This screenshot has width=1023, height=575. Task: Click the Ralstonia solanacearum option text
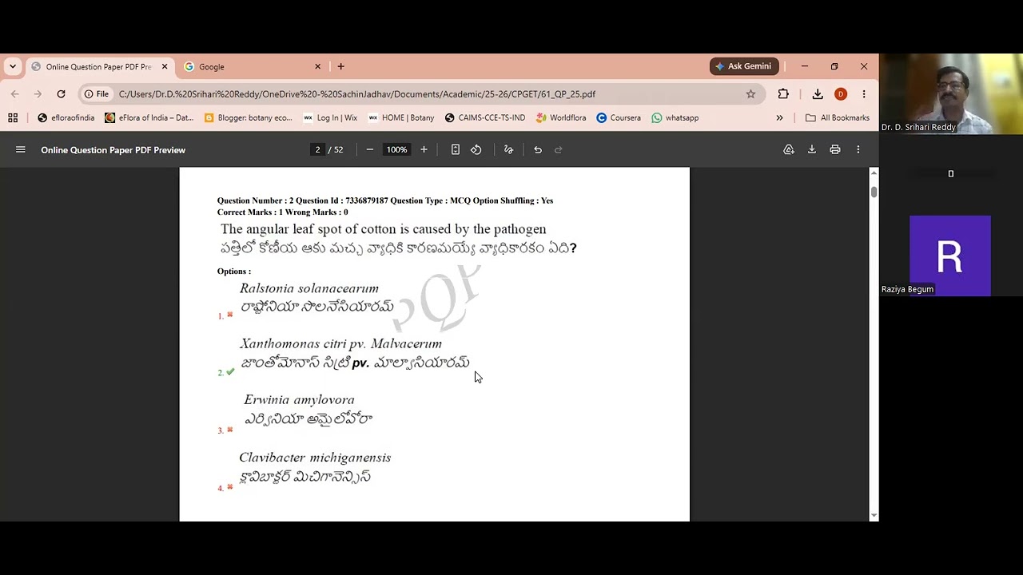[309, 288]
